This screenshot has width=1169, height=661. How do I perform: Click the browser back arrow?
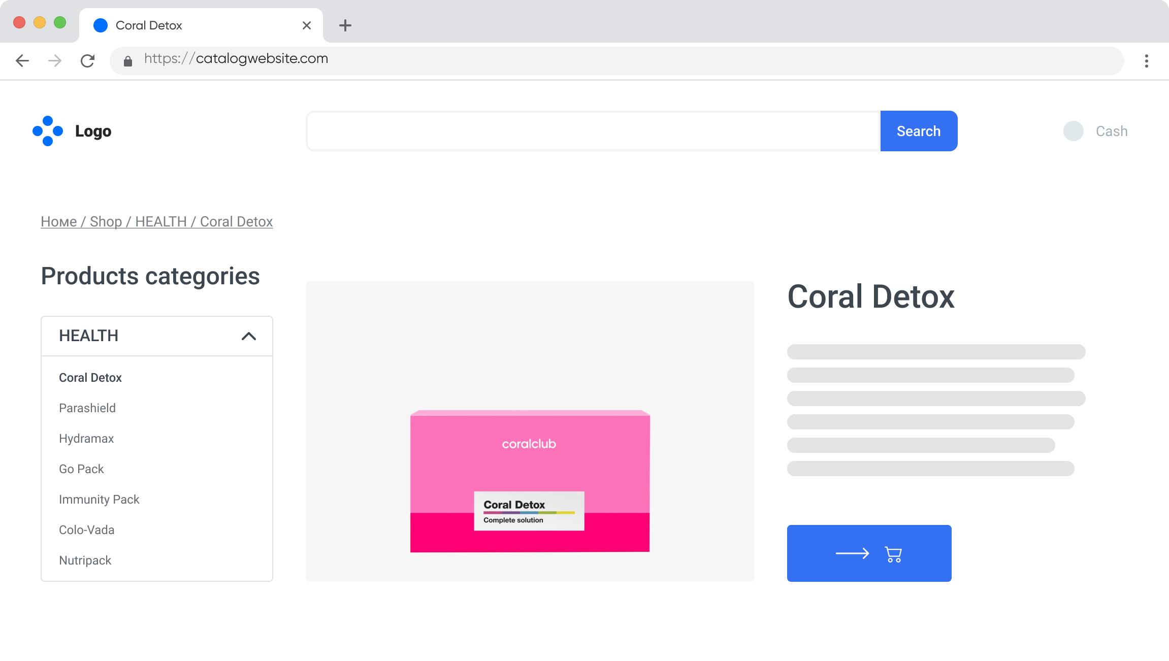[x=22, y=61]
